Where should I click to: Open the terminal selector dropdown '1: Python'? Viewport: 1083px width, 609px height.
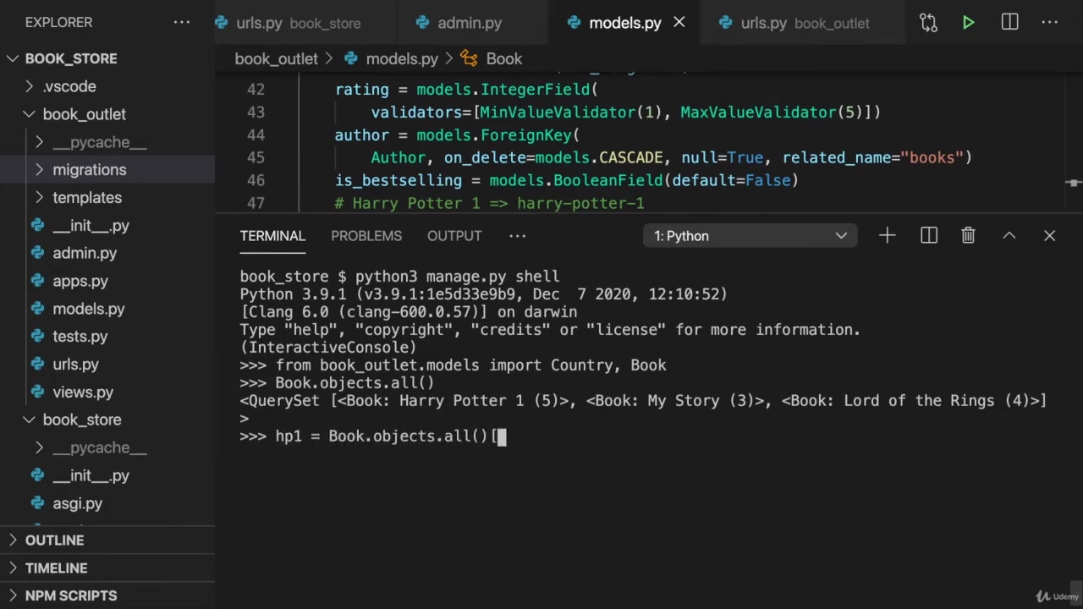pos(750,236)
